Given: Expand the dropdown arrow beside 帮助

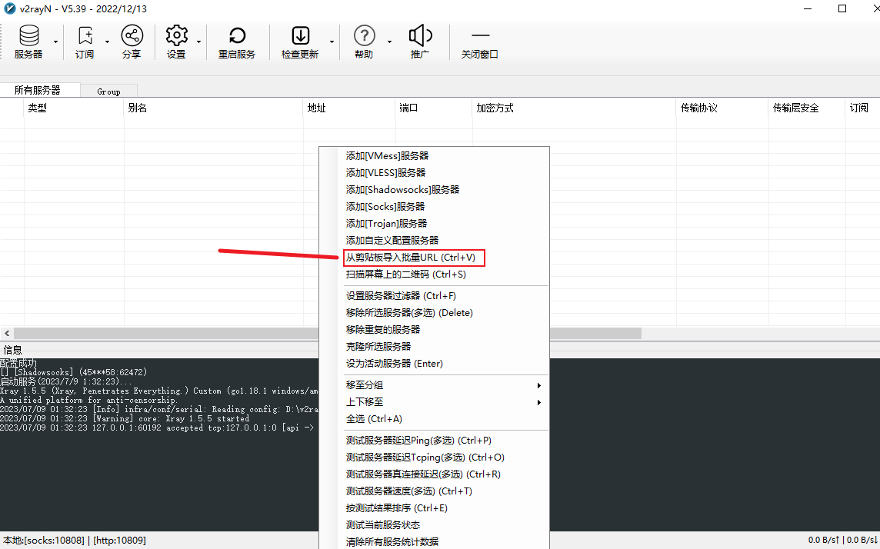Looking at the screenshot, I should pos(389,42).
